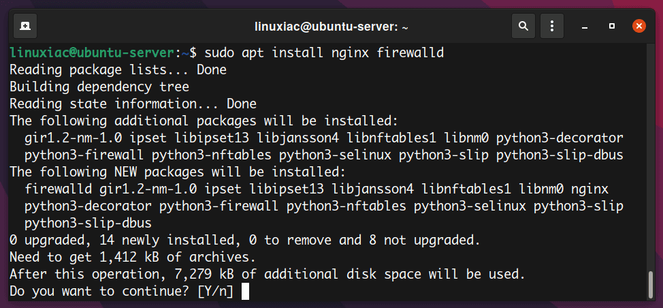Click the word firewalld in the typed command

point(410,53)
